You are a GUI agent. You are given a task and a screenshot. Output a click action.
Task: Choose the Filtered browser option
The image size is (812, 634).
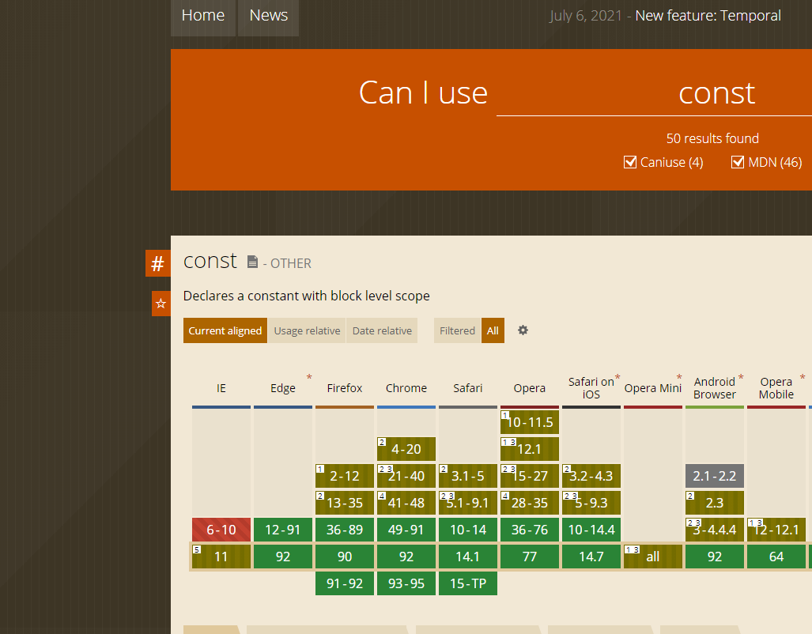coord(457,330)
